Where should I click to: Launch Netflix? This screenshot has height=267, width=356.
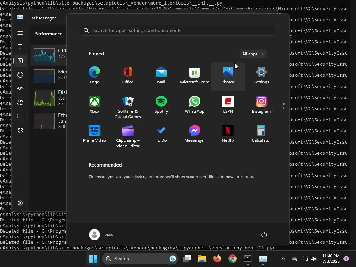228,135
